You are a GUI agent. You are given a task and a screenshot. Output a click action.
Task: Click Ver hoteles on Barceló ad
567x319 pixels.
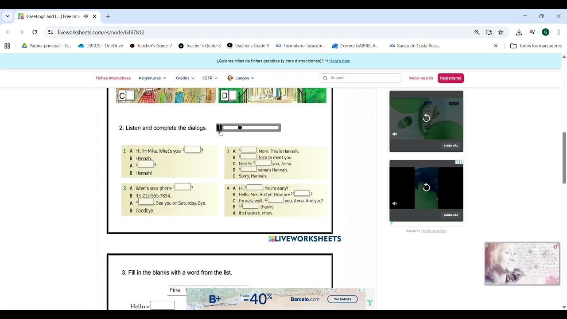click(342, 299)
